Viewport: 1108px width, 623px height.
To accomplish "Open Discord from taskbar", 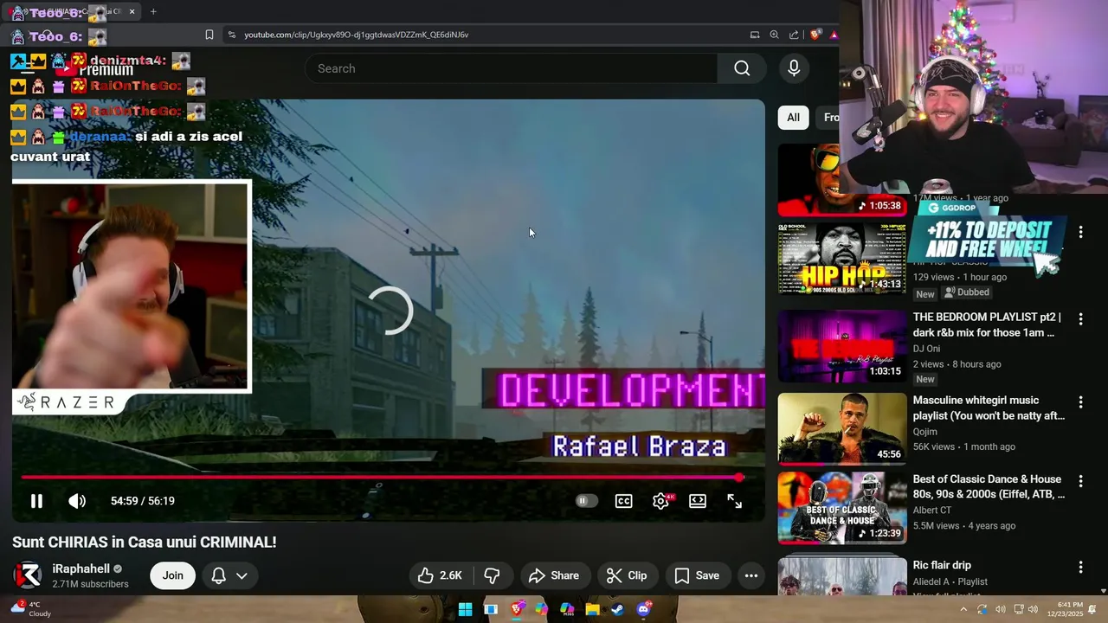I will click(x=643, y=609).
